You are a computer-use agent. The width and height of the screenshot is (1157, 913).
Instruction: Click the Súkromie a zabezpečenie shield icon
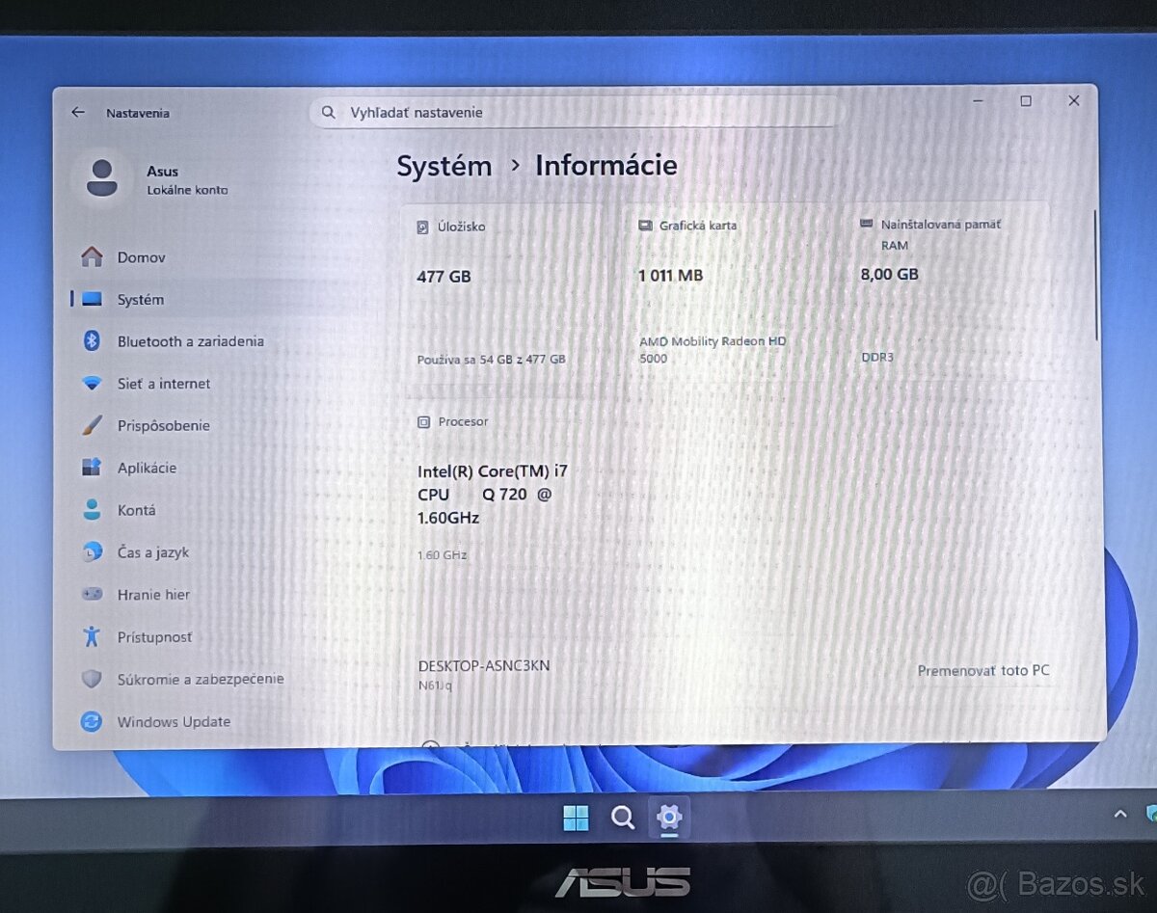[x=92, y=679]
